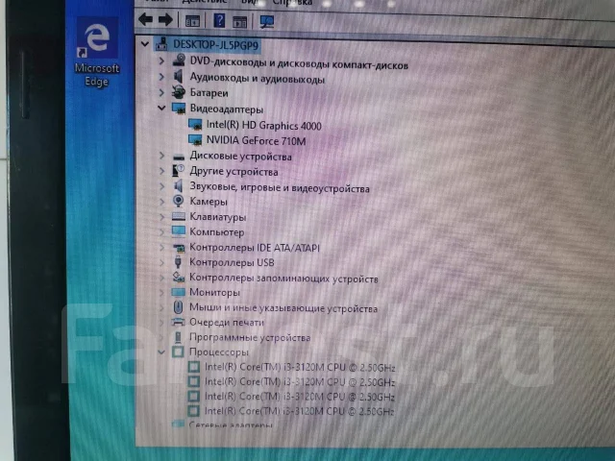The width and height of the screenshot is (615, 461).
Task: Expand the Другие устройства category
Action: (161, 171)
